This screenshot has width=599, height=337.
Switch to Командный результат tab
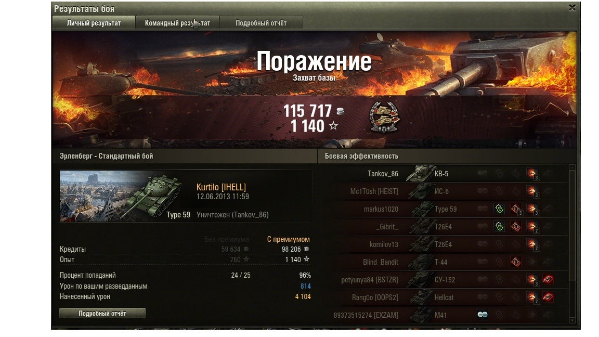pos(177,23)
